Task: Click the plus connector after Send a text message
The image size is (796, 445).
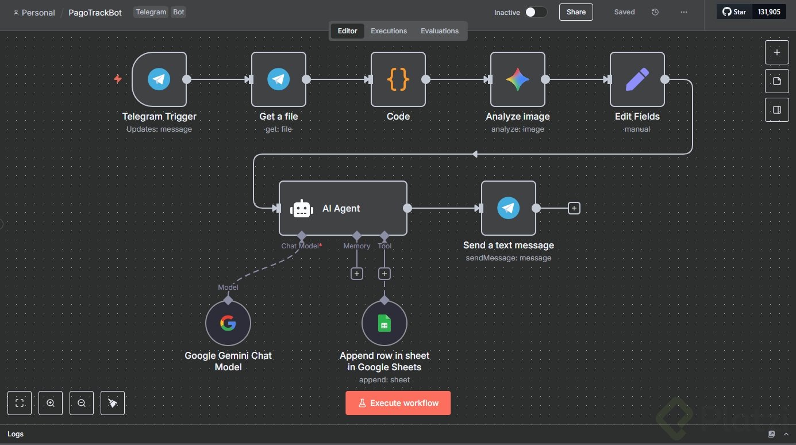Action: pyautogui.click(x=574, y=208)
